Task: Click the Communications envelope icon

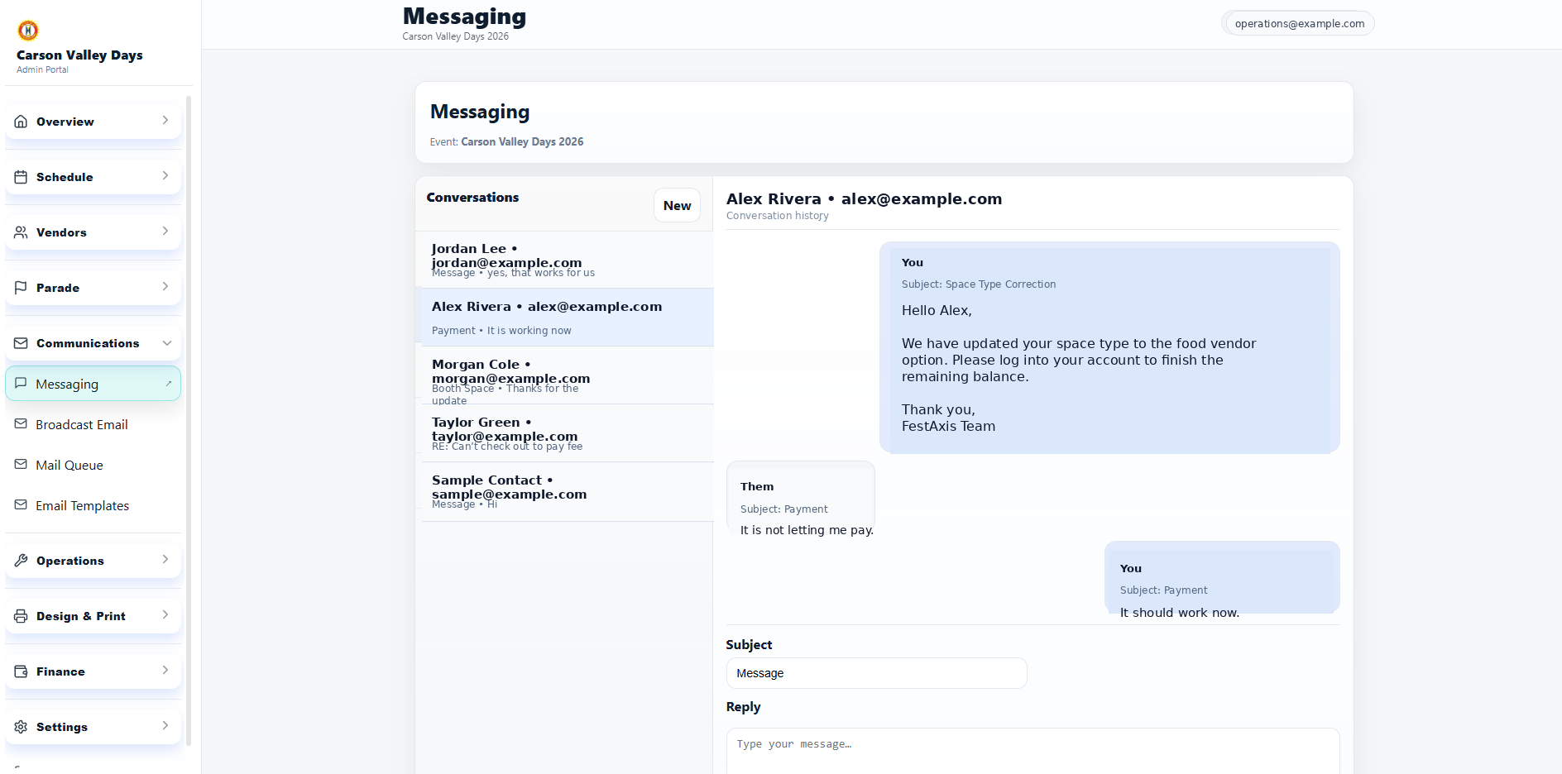Action: [21, 343]
